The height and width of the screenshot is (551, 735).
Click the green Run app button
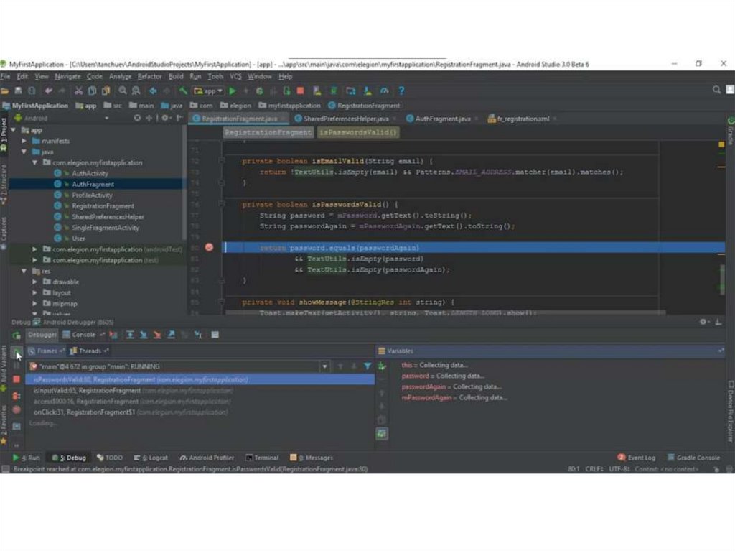pos(233,91)
